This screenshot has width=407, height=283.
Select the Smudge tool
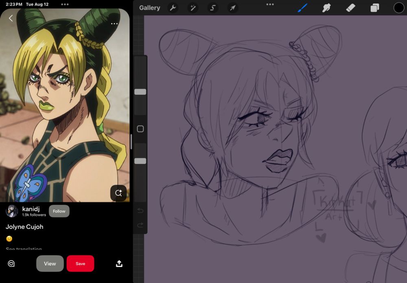click(x=326, y=8)
